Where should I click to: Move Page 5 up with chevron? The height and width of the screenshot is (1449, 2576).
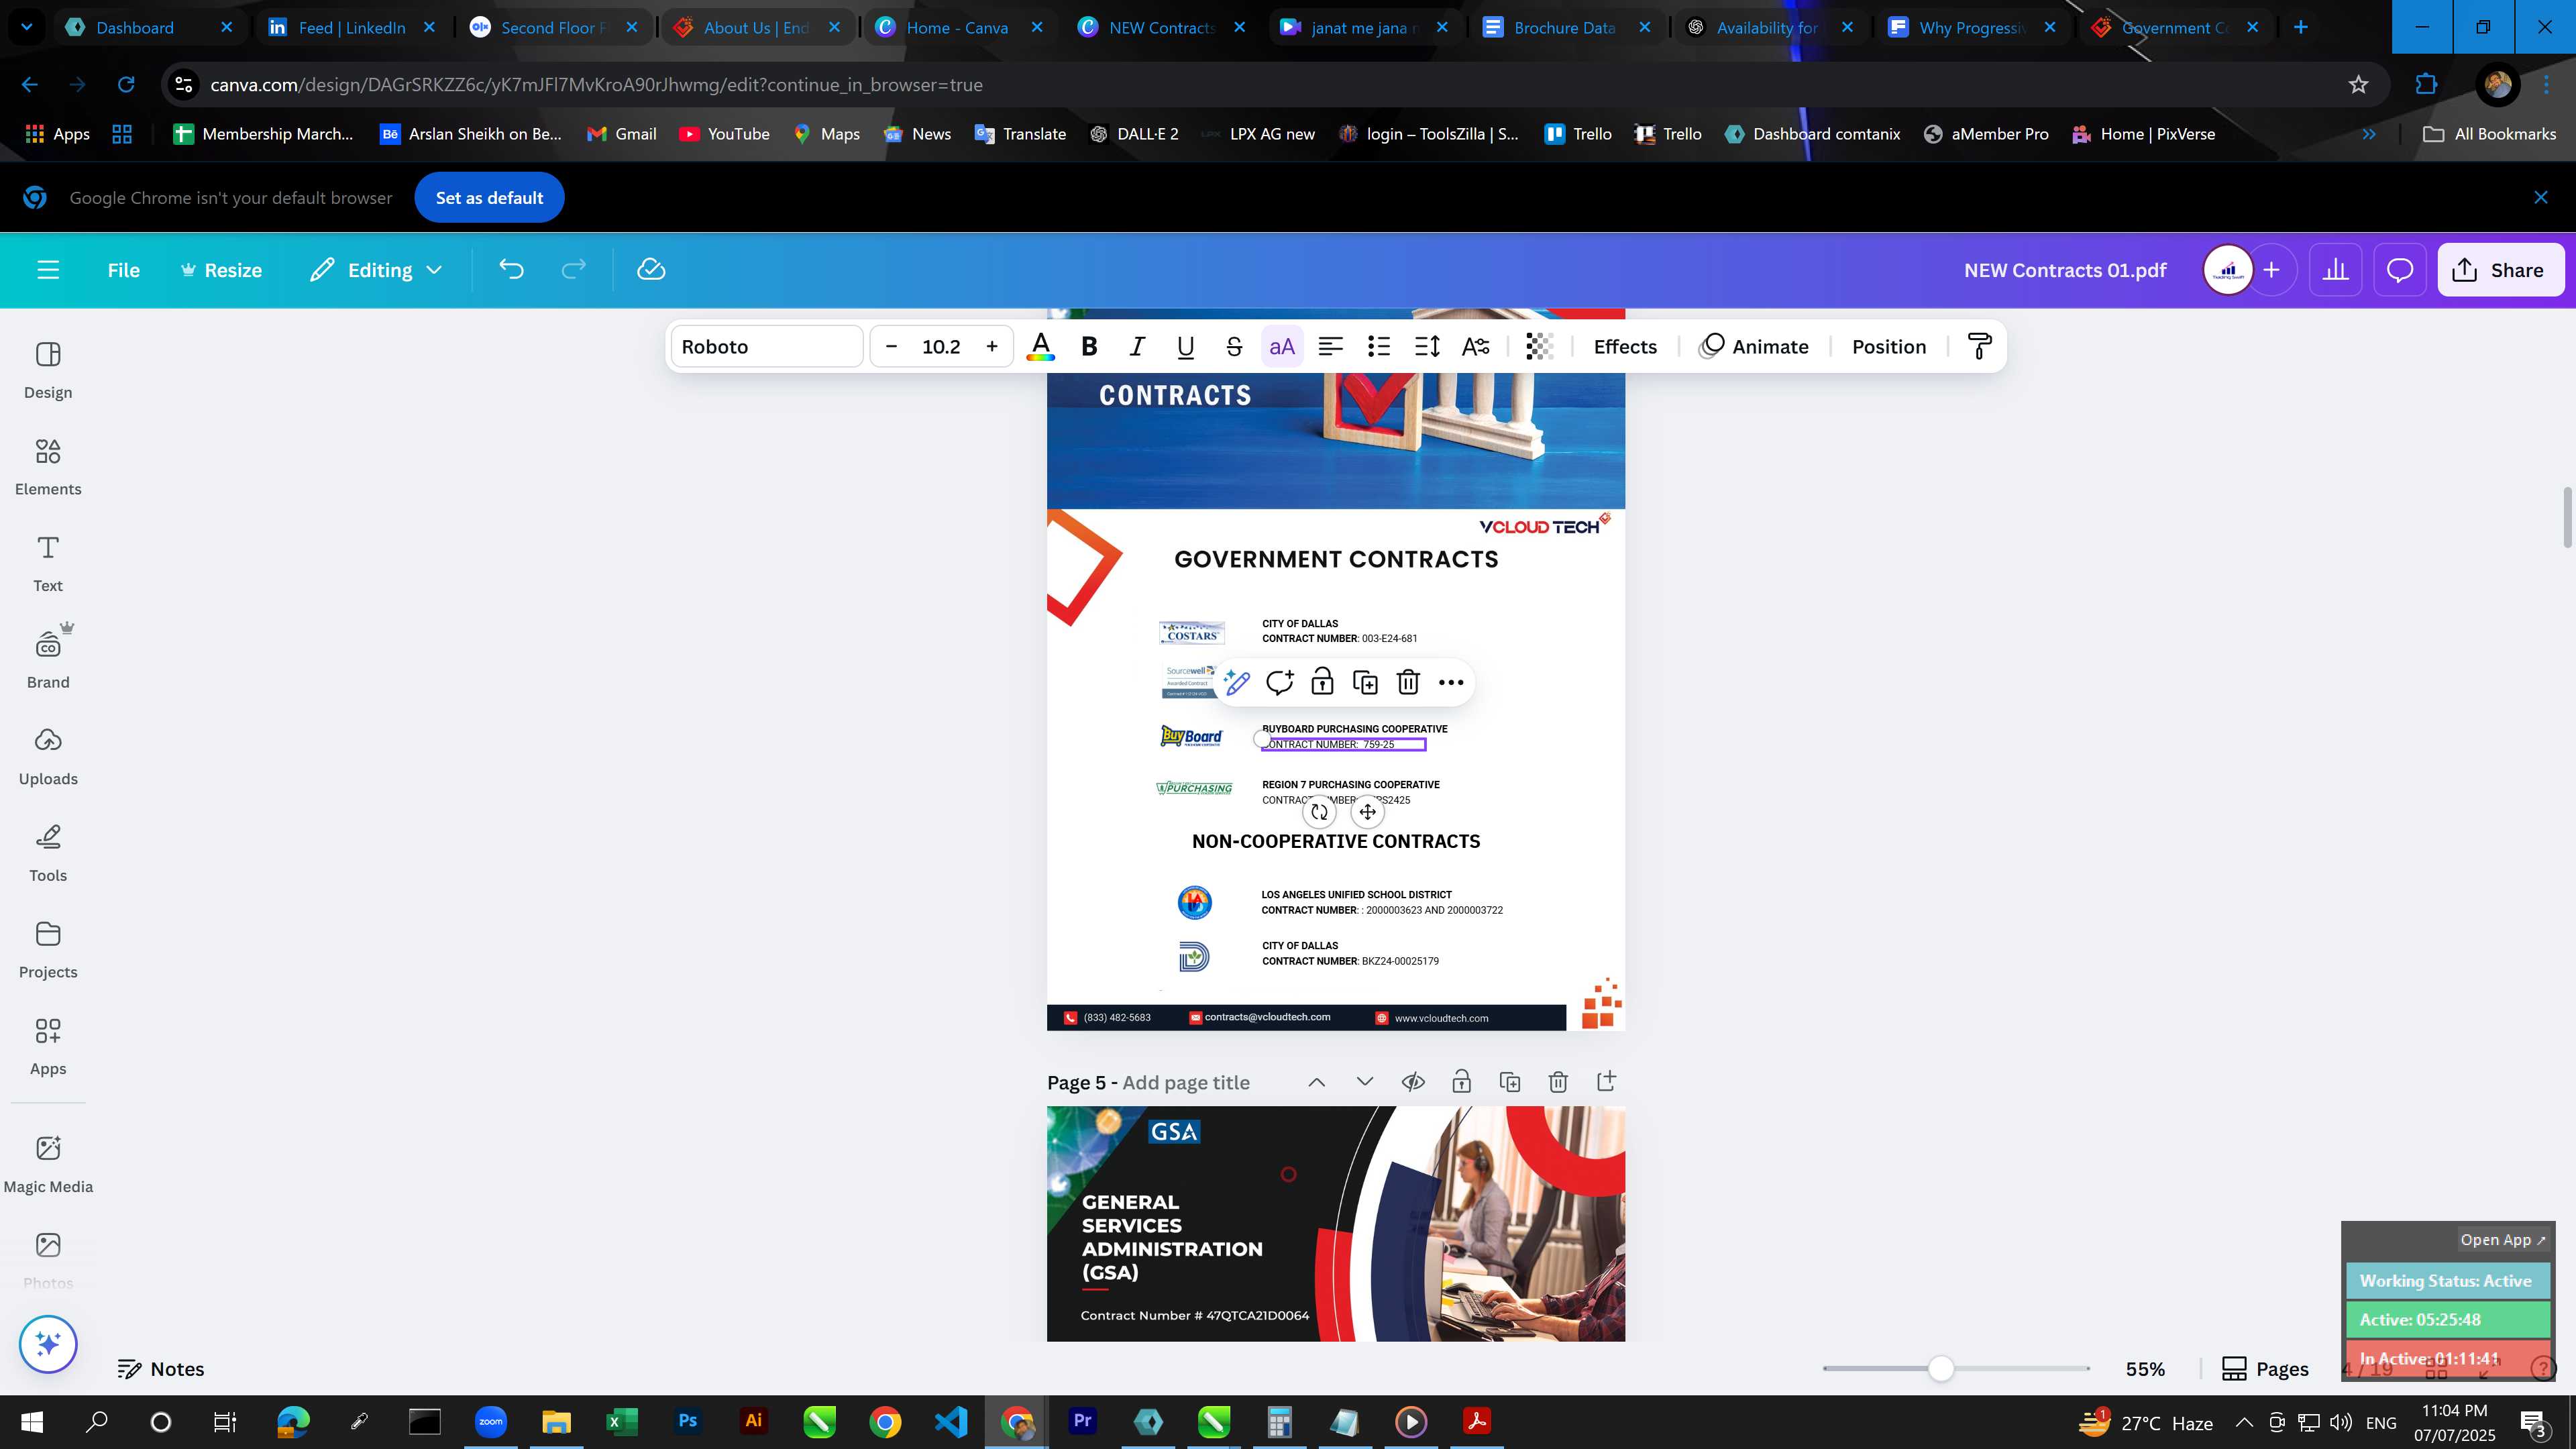1317,1082
